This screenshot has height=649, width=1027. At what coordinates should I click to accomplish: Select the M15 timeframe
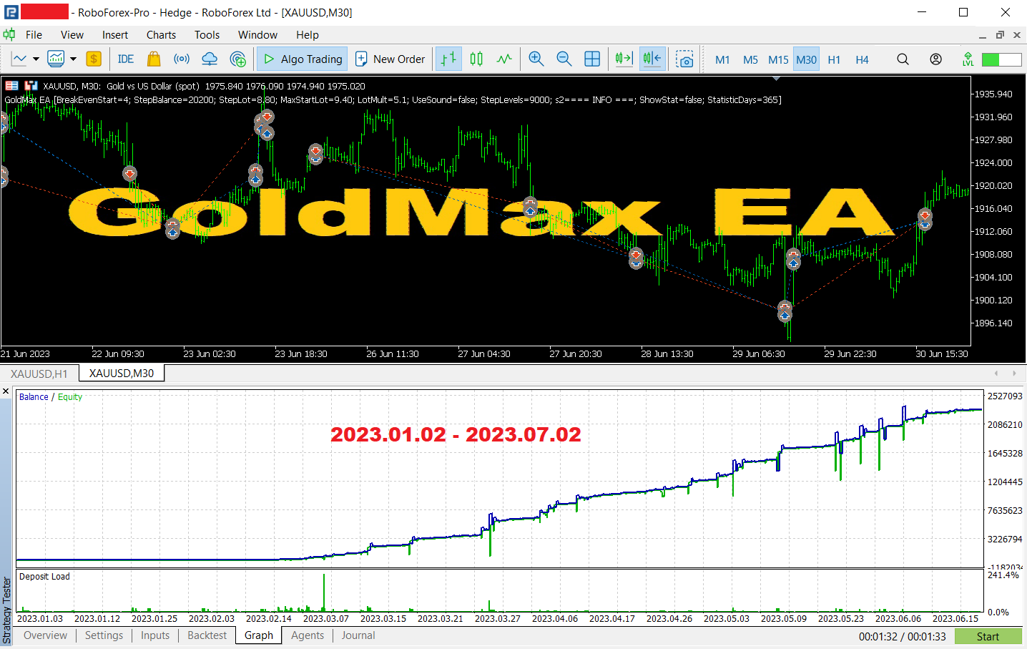point(778,60)
